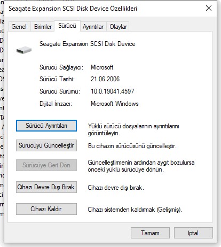
Task: Click the Cihazı Kaldır button
Action: (x=46, y=209)
